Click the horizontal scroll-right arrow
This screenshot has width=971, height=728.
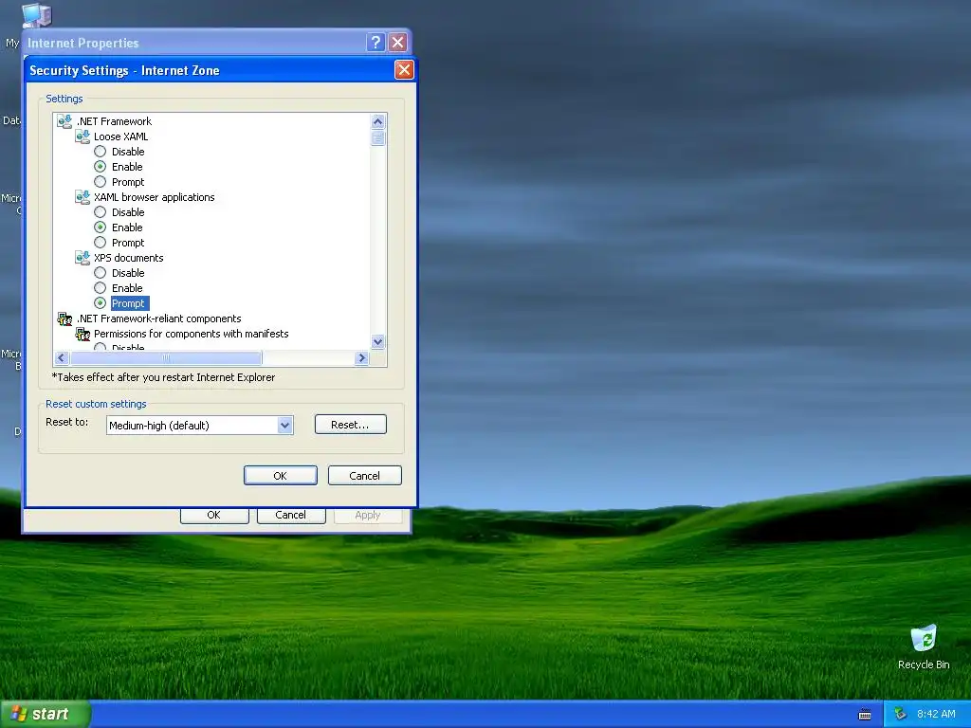[x=362, y=357]
